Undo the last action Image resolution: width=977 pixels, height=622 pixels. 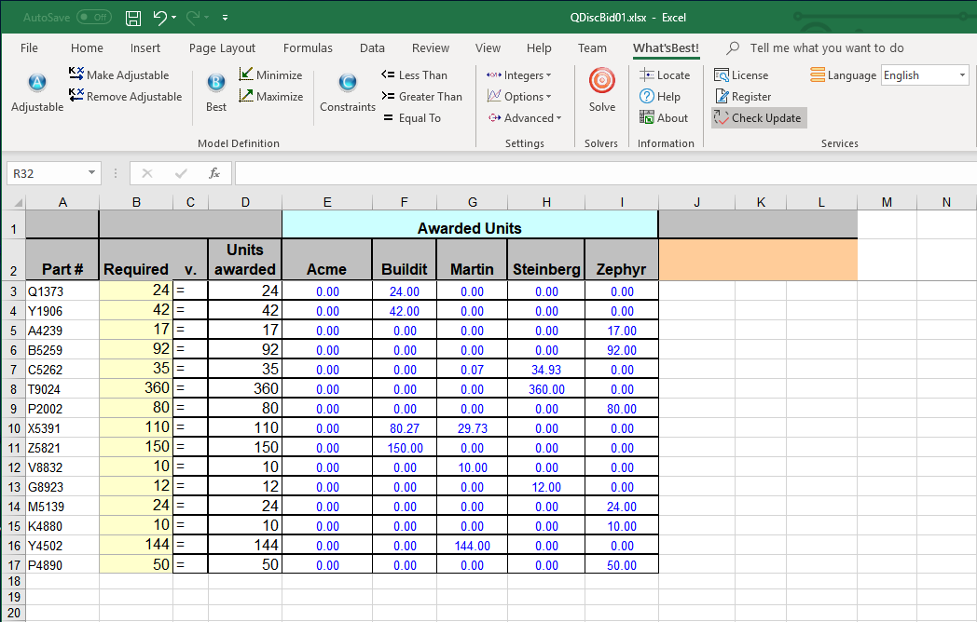[x=159, y=18]
